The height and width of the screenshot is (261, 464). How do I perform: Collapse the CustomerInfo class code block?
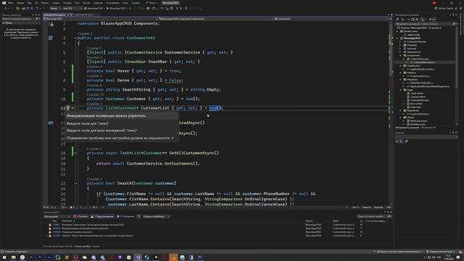pyautogui.click(x=75, y=38)
